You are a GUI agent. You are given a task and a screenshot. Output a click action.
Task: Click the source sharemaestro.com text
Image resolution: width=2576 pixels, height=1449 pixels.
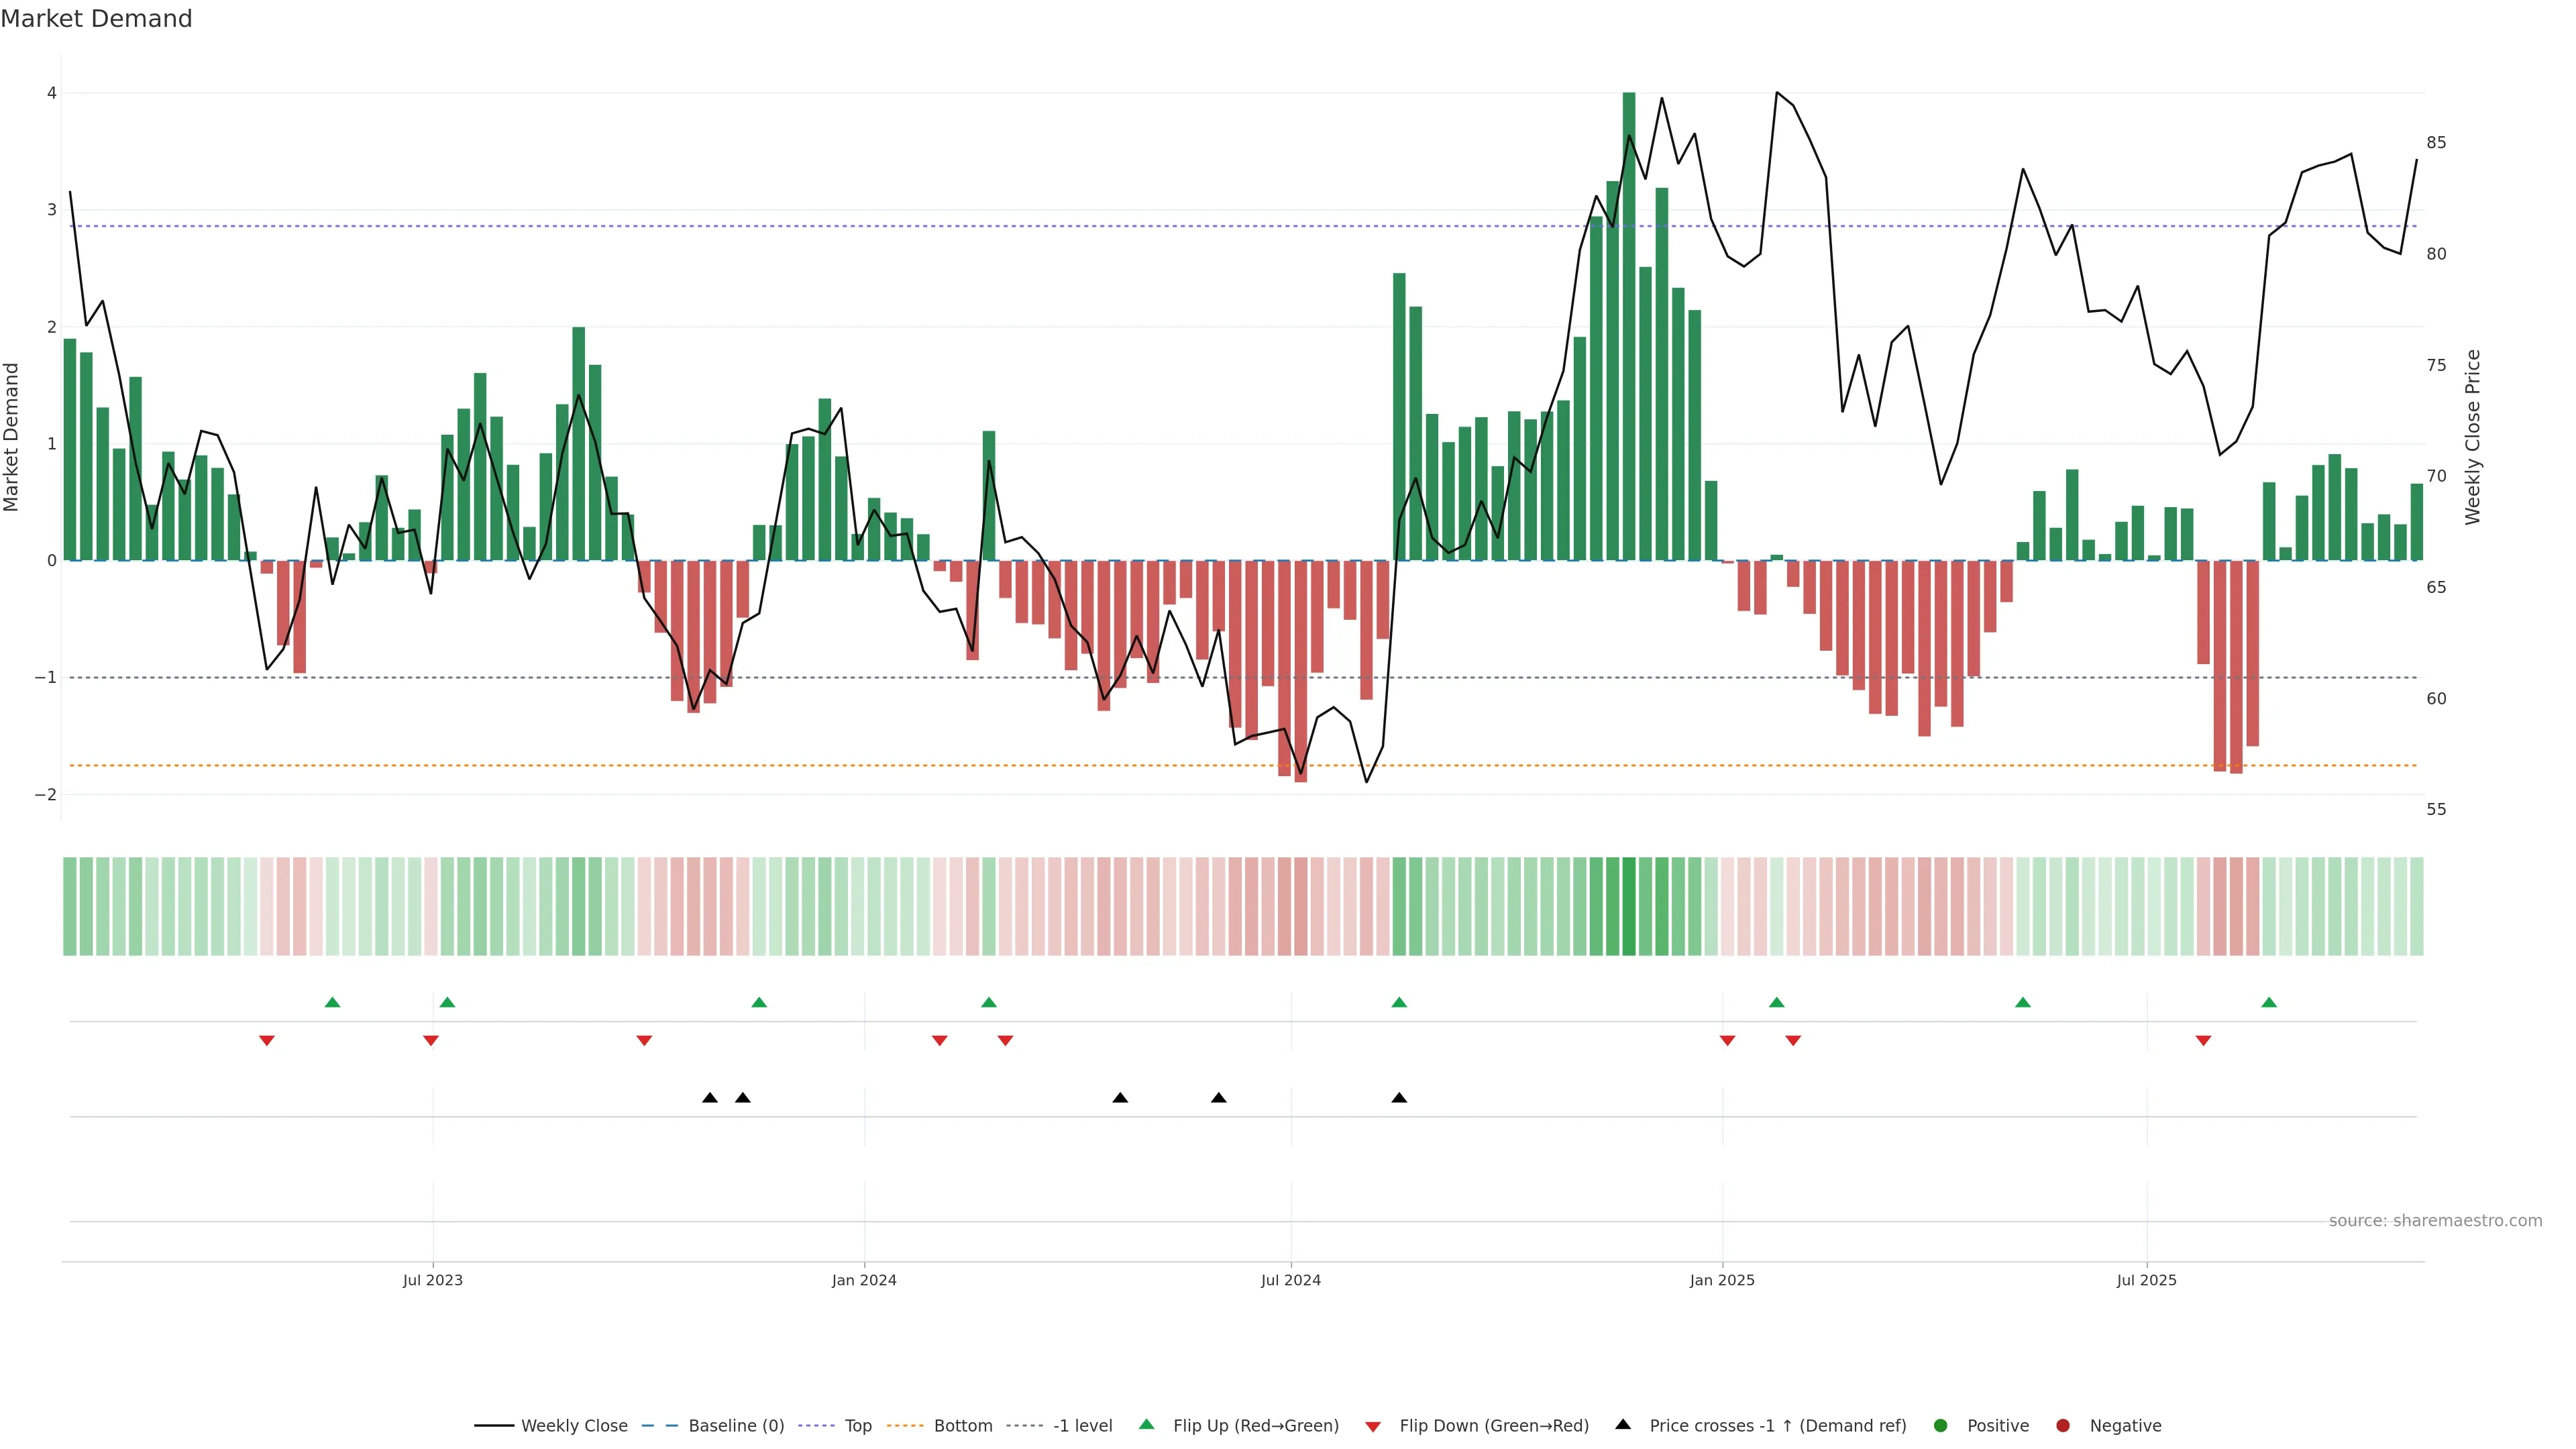click(x=2435, y=1220)
